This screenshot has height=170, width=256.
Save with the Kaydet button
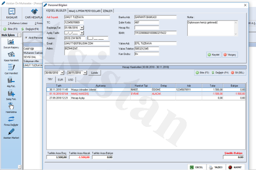coord(214,55)
